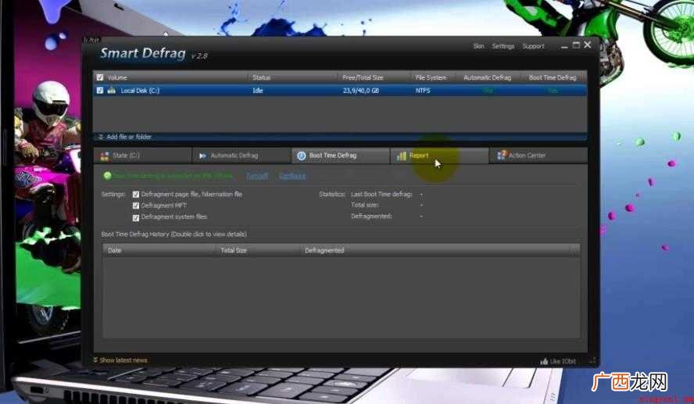Click the history Total Size column header
The image size is (694, 404).
[x=234, y=251]
